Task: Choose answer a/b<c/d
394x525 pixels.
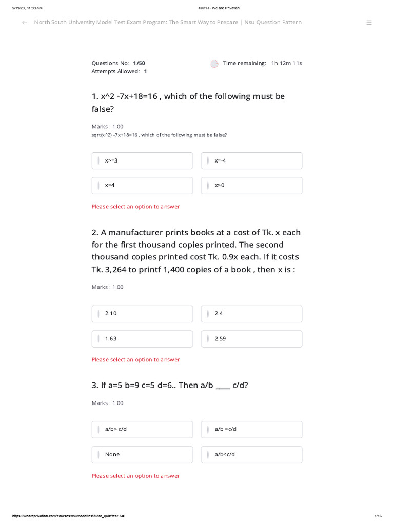Action: tap(251, 454)
